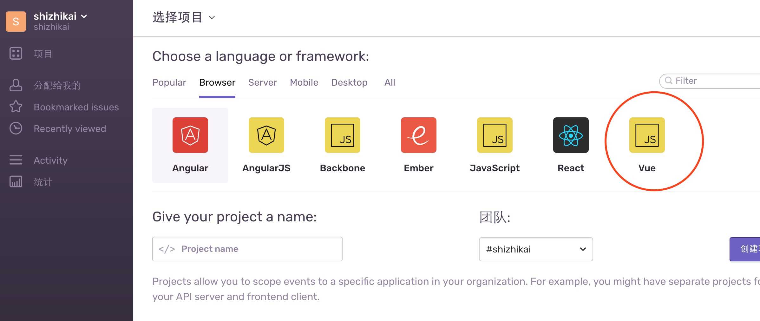760x321 pixels.
Task: Switch to the Server tab
Action: (x=262, y=82)
